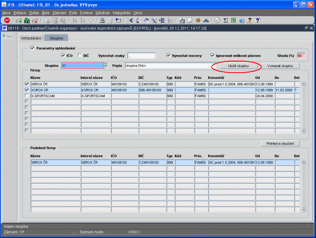The image size is (316, 238).
Task: Uncheck the XOROX CR row checkbox
Action: [x=27, y=90]
